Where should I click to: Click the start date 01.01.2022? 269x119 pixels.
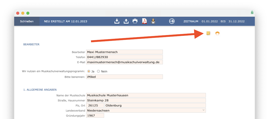pos(209,22)
